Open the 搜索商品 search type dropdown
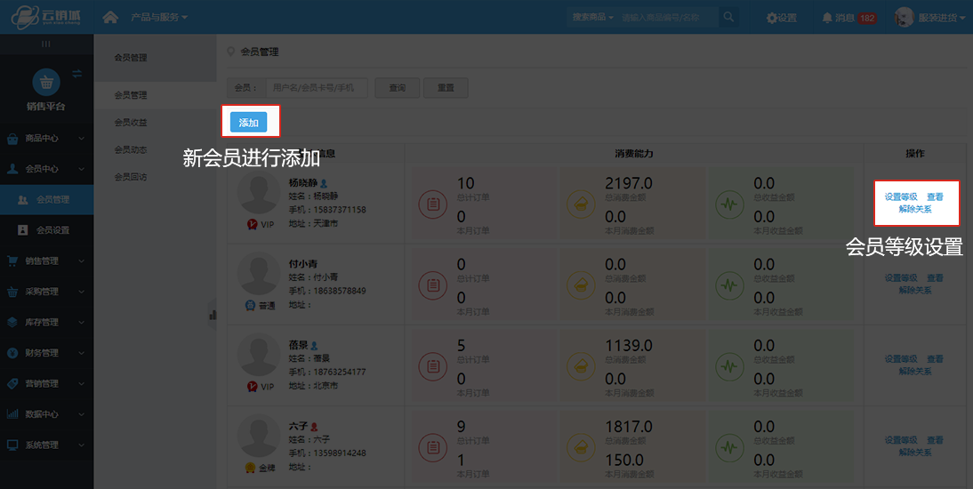 593,17
